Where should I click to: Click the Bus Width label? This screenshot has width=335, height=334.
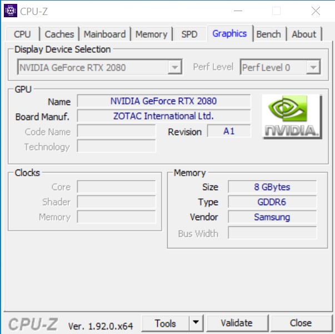click(198, 233)
